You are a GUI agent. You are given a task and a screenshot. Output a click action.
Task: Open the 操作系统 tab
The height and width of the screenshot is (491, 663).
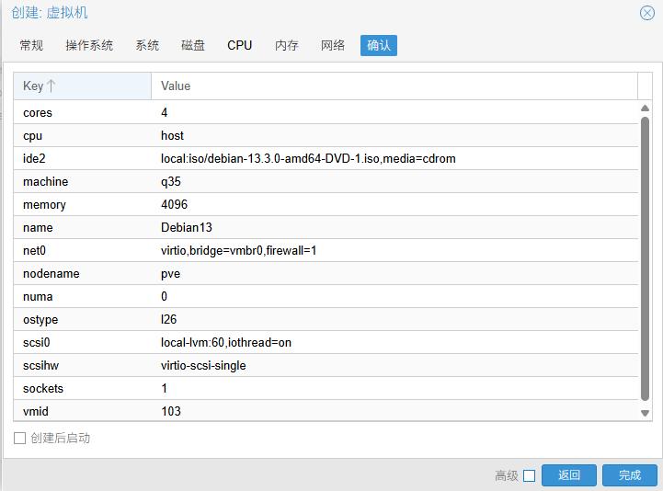(89, 45)
